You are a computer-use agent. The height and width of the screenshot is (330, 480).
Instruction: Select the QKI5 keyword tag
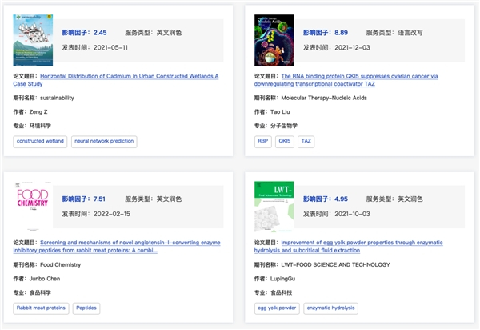point(284,141)
